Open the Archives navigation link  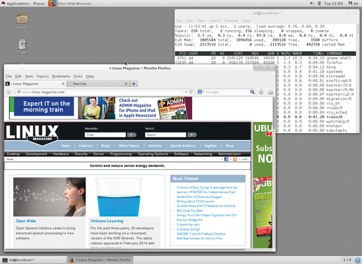tap(154, 146)
